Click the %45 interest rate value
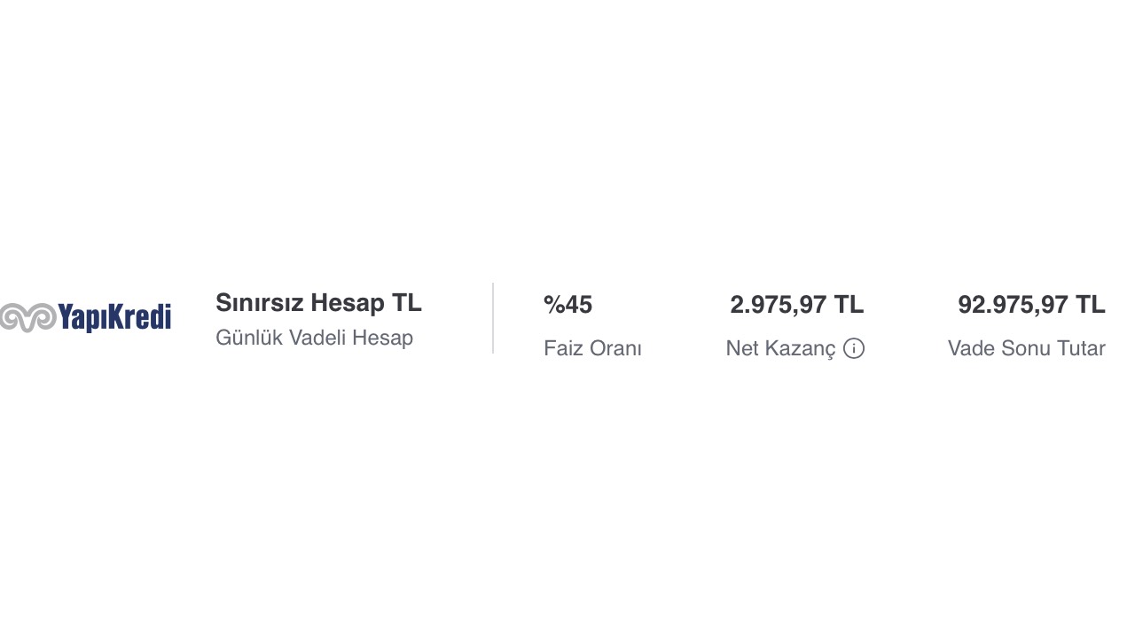 pos(567,305)
